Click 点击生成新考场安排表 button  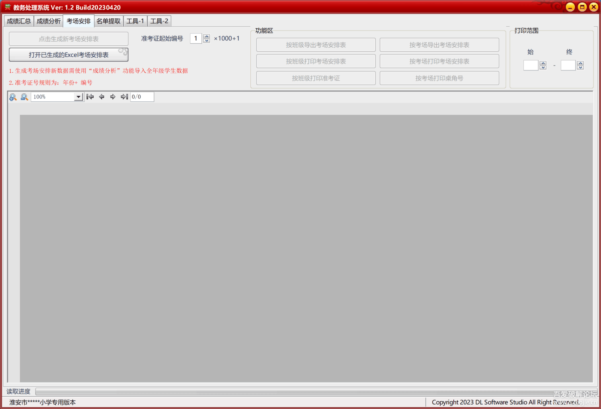point(68,39)
